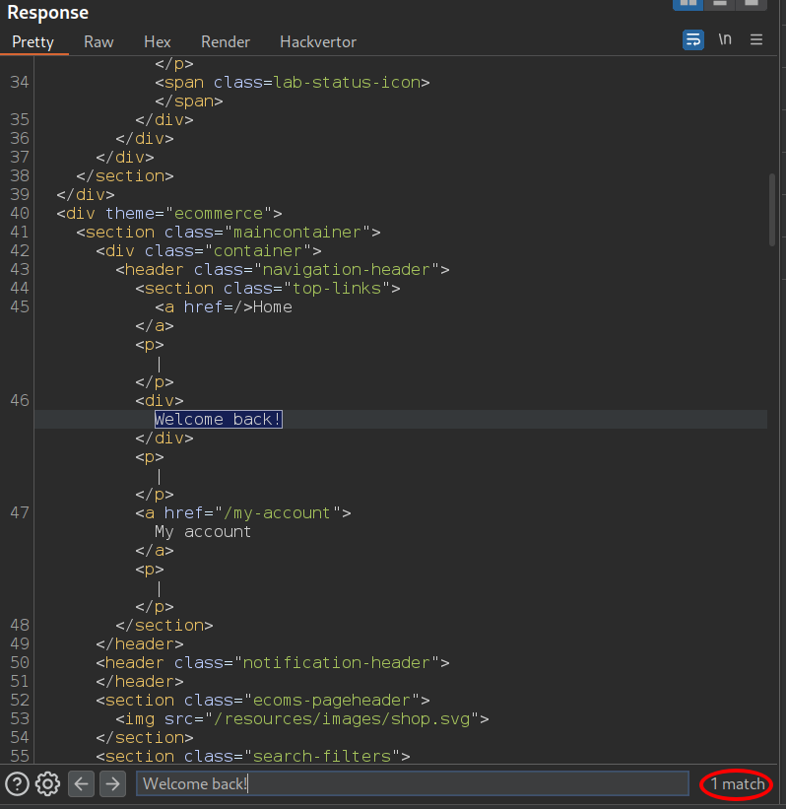The image size is (786, 809).
Task: Toggle the \n non-printable characters display
Action: [725, 40]
